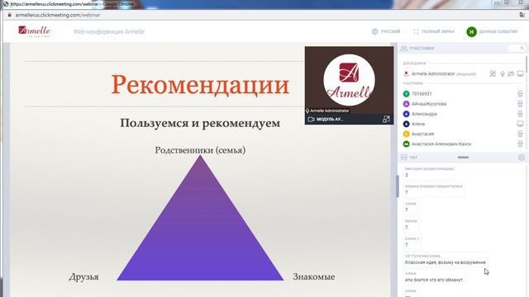This screenshot has width=529, height=297.
Task: Click the participants list scrollbar
Action: [x=527, y=64]
